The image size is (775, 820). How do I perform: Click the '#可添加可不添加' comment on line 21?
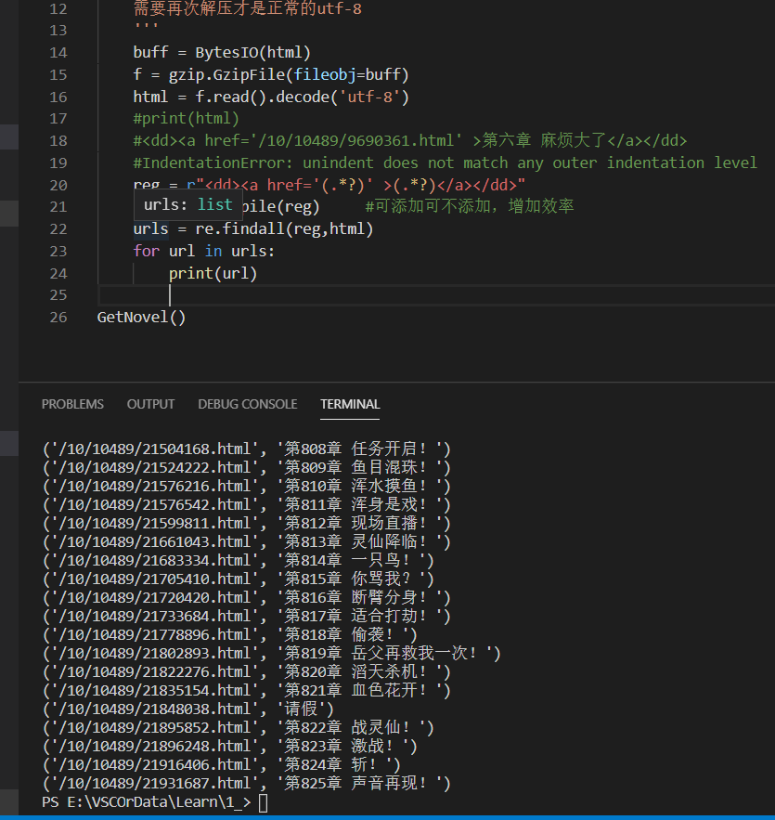pyautogui.click(x=470, y=206)
